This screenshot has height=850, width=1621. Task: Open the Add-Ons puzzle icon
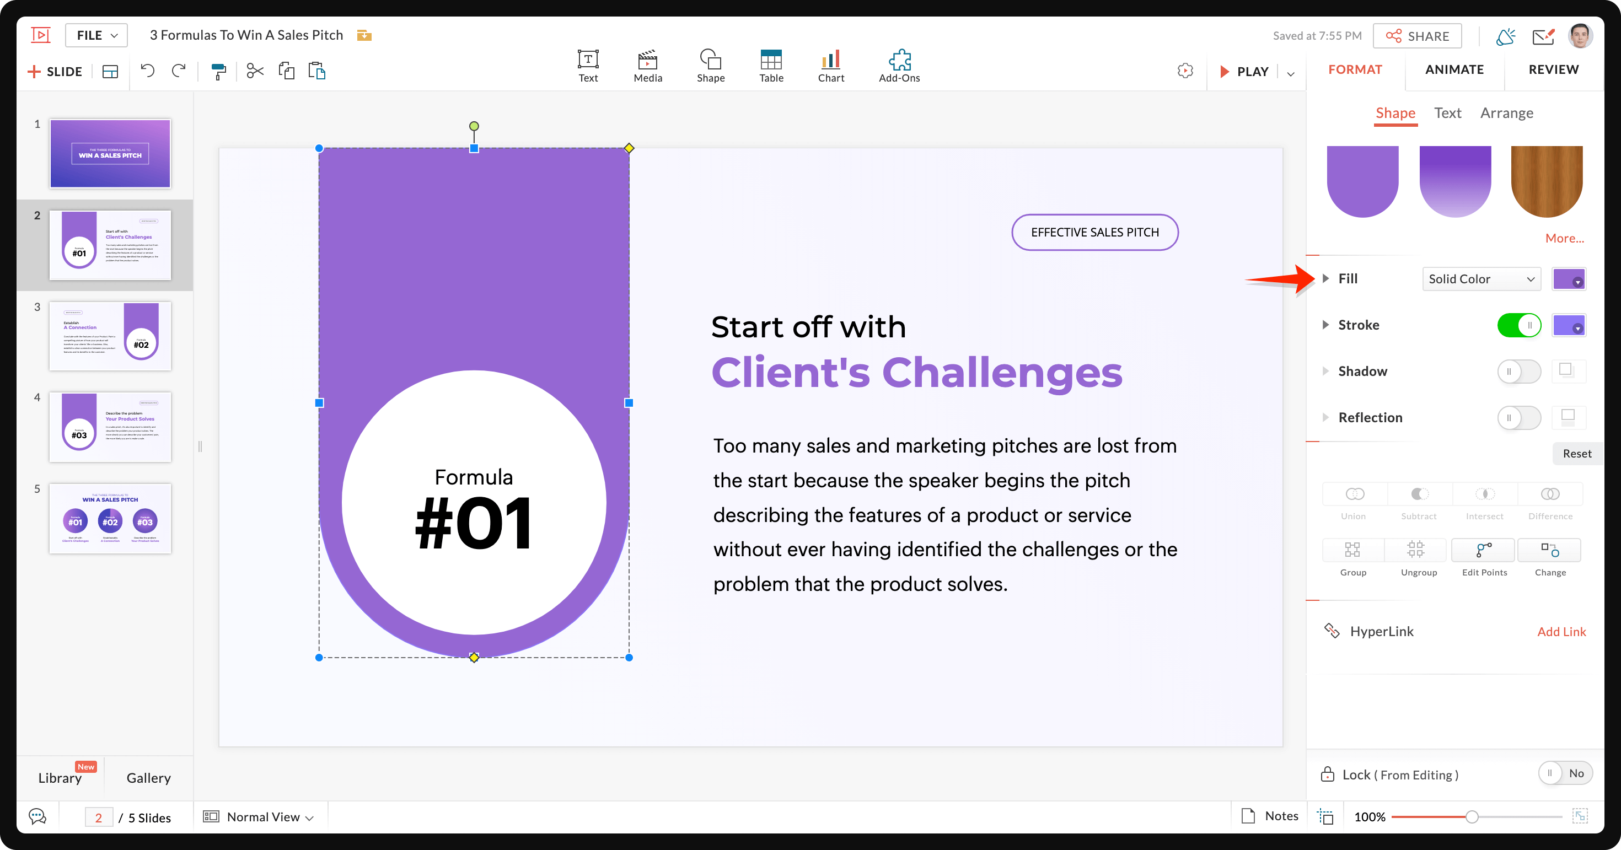[x=899, y=66]
